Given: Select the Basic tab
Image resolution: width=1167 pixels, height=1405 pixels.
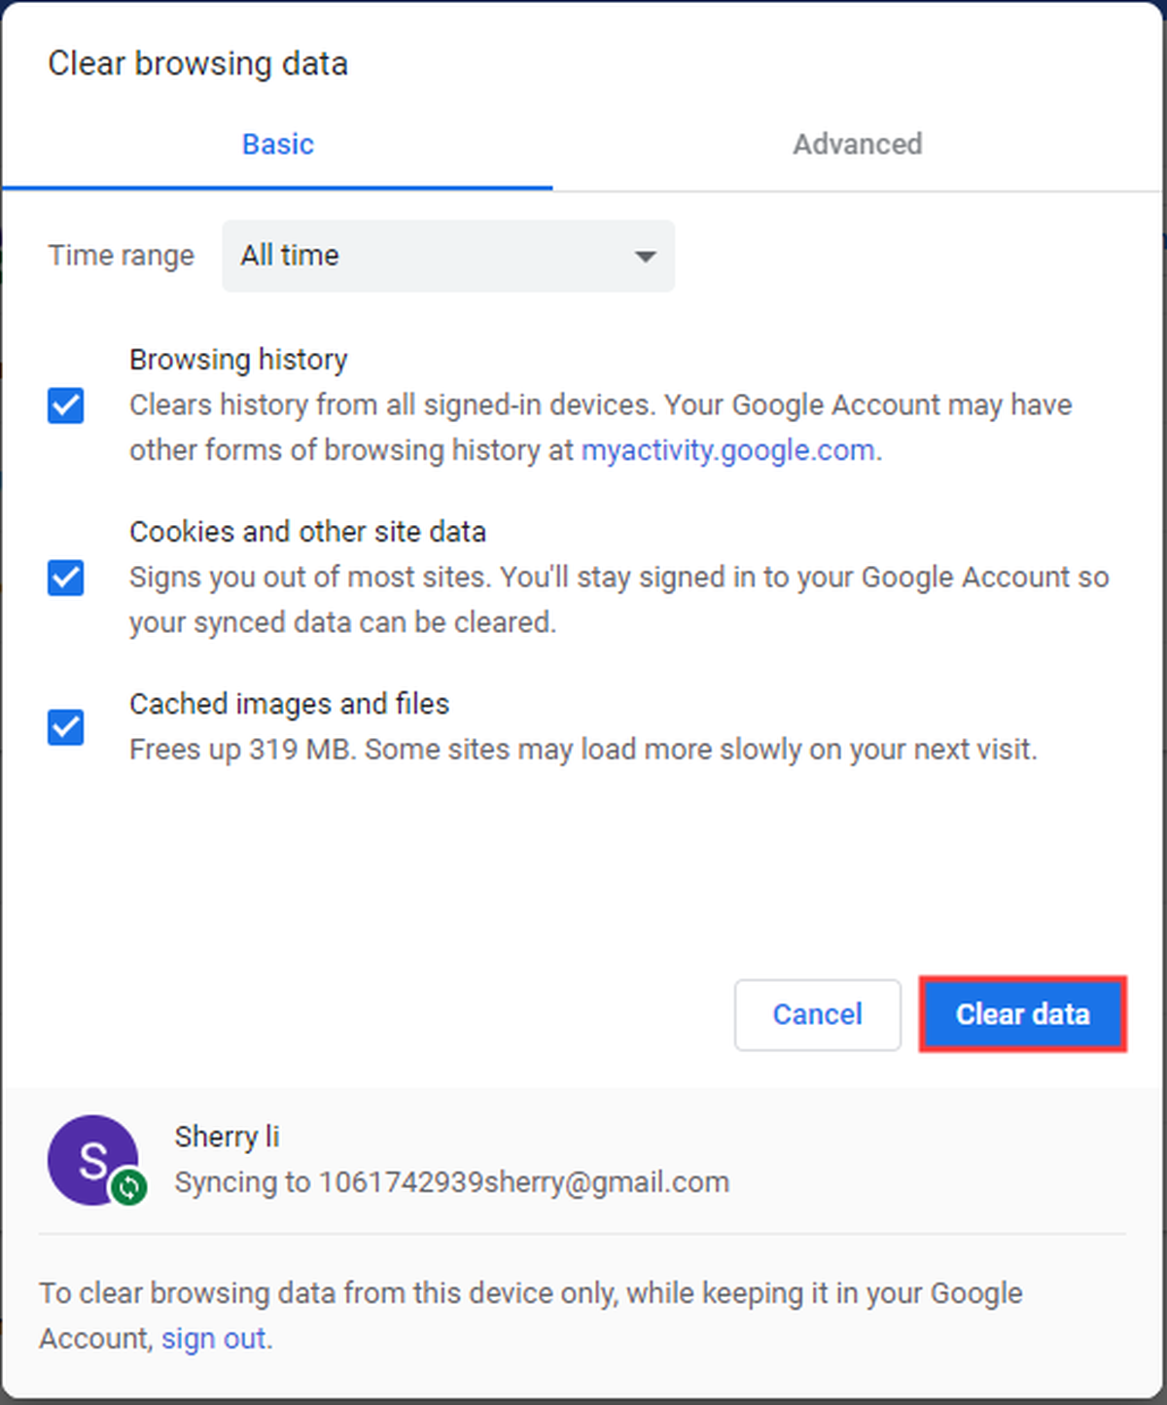Looking at the screenshot, I should pos(278,144).
